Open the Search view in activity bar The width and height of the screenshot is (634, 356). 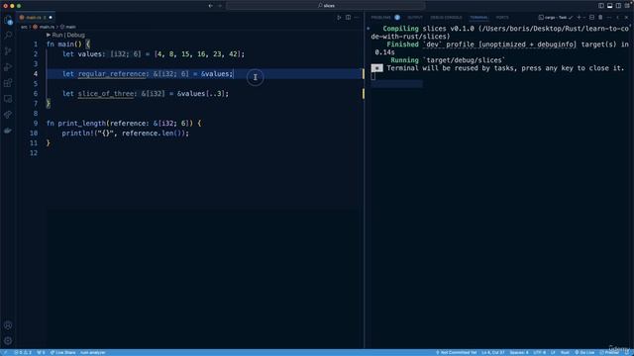pyautogui.click(x=8, y=36)
